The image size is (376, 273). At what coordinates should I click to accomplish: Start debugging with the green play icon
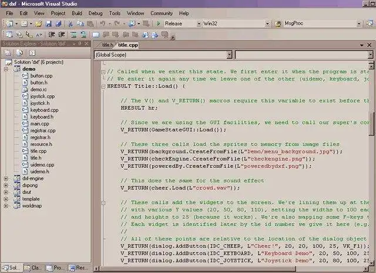(158, 23)
